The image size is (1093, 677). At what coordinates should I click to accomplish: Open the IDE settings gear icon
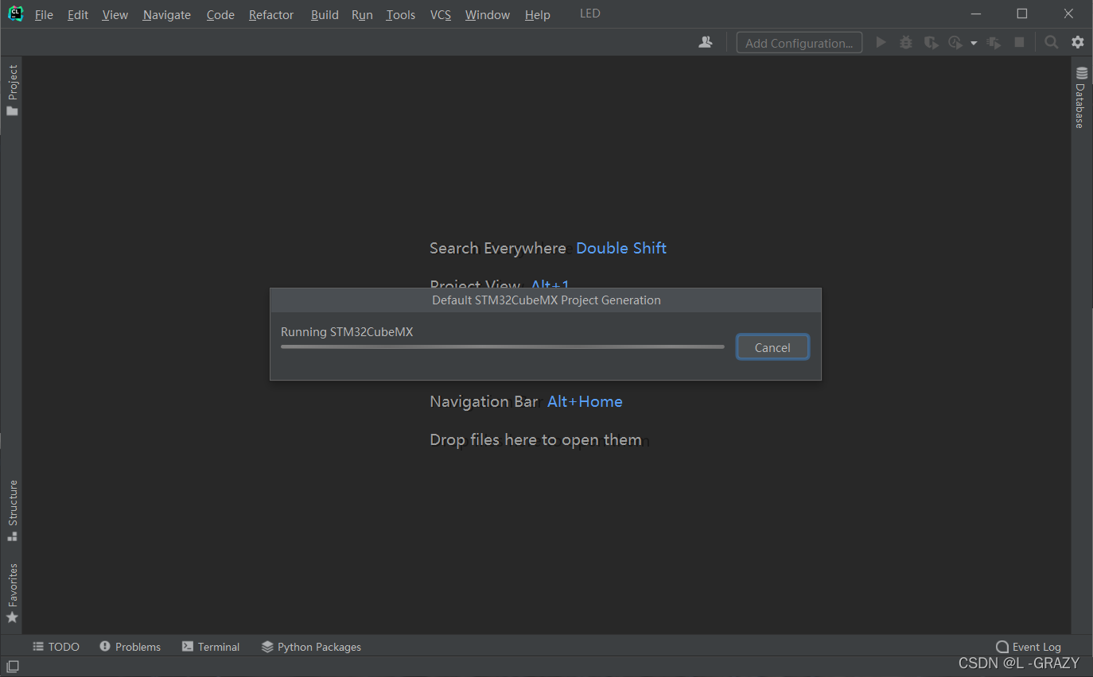(1078, 42)
